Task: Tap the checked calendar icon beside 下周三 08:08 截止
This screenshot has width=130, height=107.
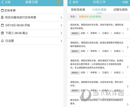Action: click(x=2, y=33)
